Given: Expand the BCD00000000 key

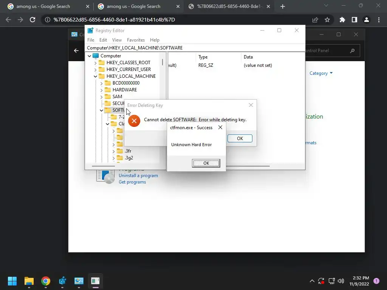Looking at the screenshot, I should coord(101,83).
